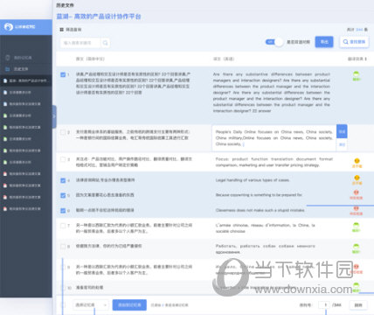374x315 pixels.
Task: Uncheck the checkbox for row 5
Action: point(63,195)
